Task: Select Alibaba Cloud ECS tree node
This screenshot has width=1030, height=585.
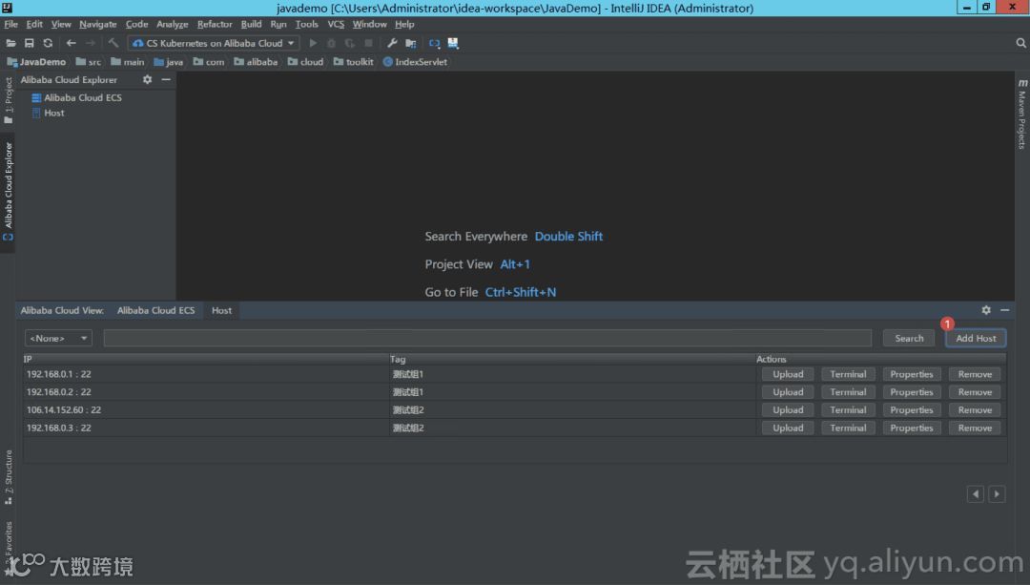Action: pyautogui.click(x=77, y=98)
